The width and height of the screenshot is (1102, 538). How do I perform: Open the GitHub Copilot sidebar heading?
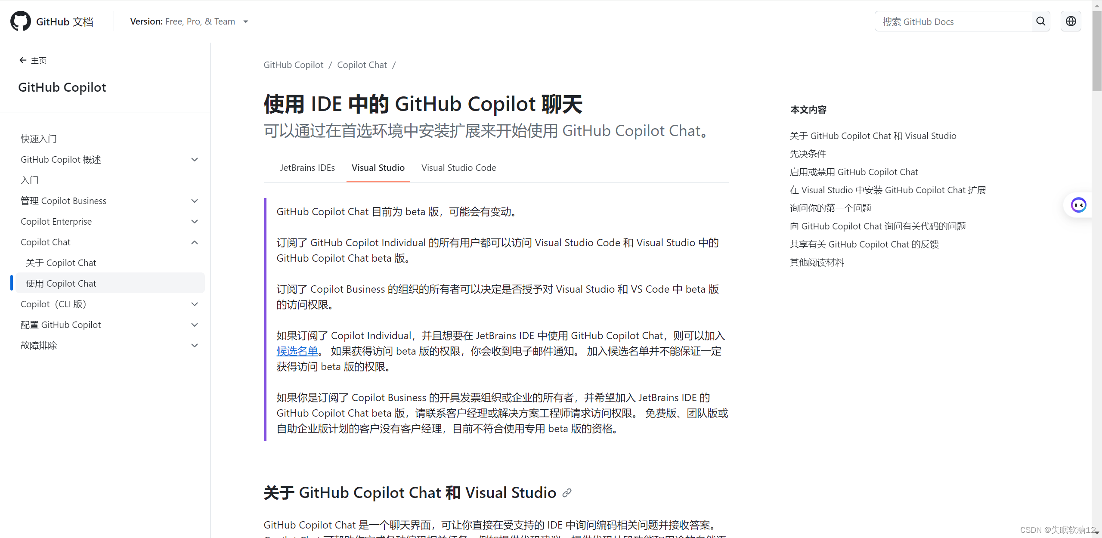pyautogui.click(x=62, y=87)
